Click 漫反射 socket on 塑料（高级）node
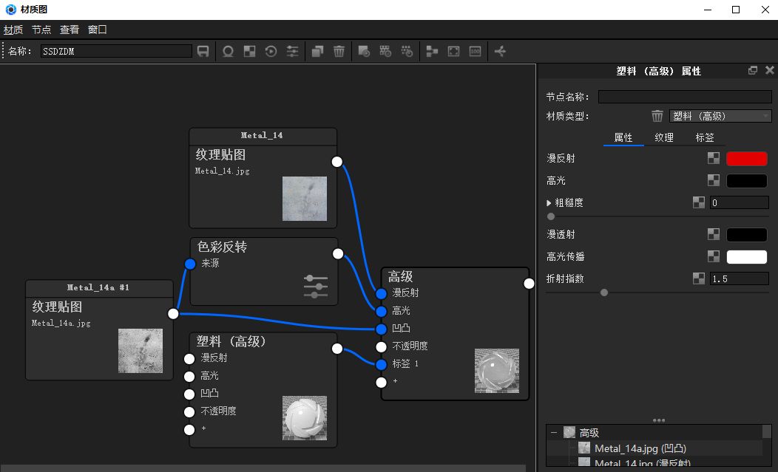Screen dimensions: 778x472 pos(189,358)
